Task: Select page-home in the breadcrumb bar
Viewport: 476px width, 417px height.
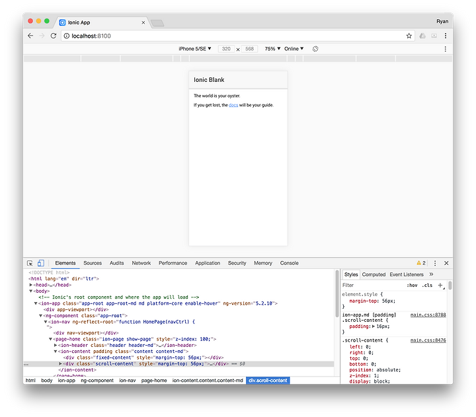Action: 154,381
